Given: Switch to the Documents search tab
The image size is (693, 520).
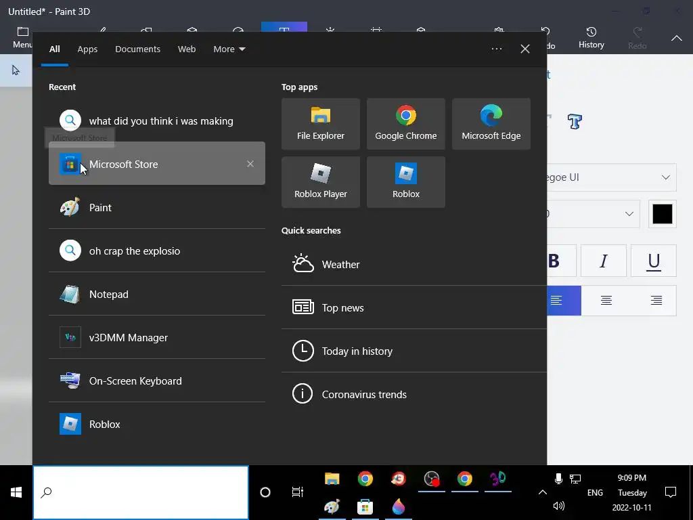Looking at the screenshot, I should pyautogui.click(x=137, y=49).
